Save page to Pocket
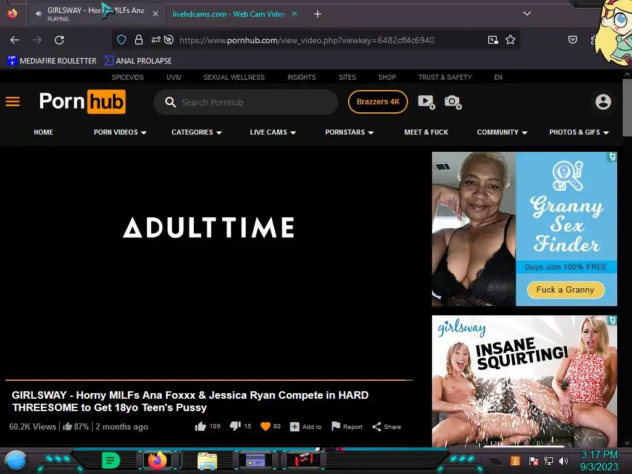The height and width of the screenshot is (474, 632). point(573,39)
